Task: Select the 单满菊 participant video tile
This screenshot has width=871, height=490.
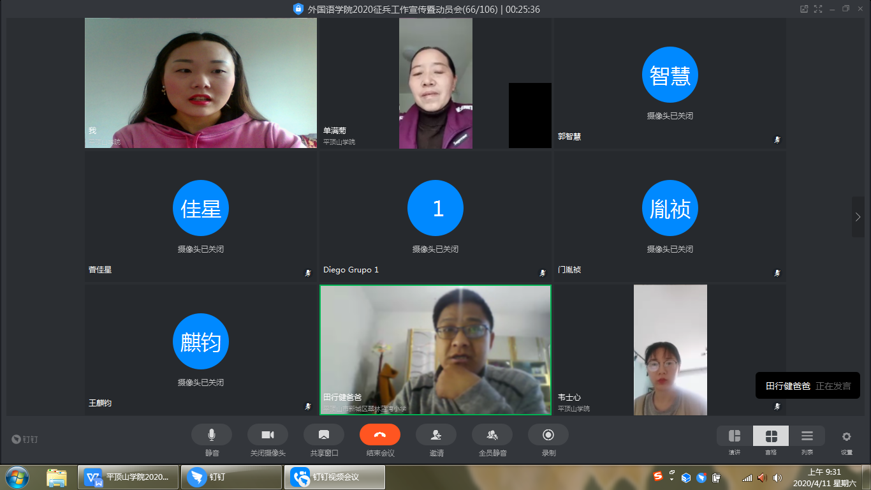Action: tap(435, 83)
